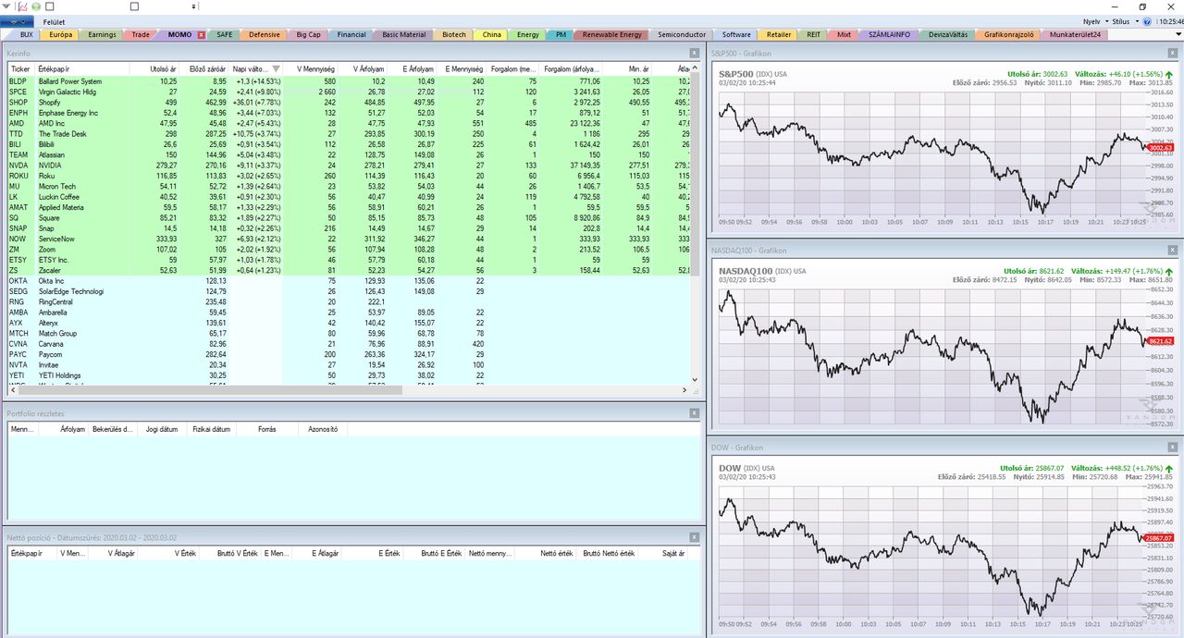The height and width of the screenshot is (638, 1184).
Task: Switch to the Big Cap workspace tab
Action: [x=308, y=35]
